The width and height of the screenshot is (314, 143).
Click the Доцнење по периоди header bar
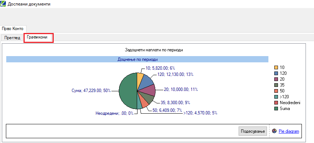tap(137, 59)
